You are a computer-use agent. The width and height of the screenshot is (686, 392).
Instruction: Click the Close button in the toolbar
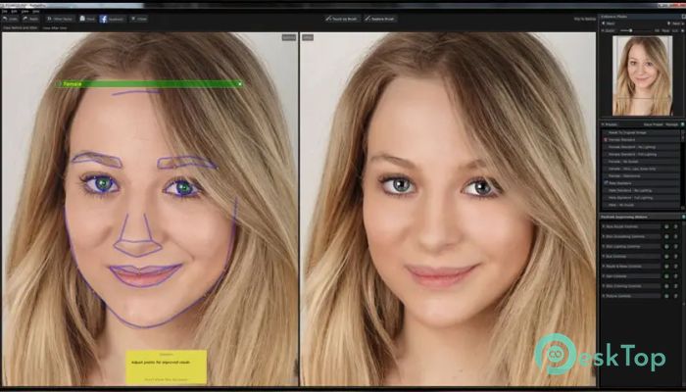click(x=138, y=19)
